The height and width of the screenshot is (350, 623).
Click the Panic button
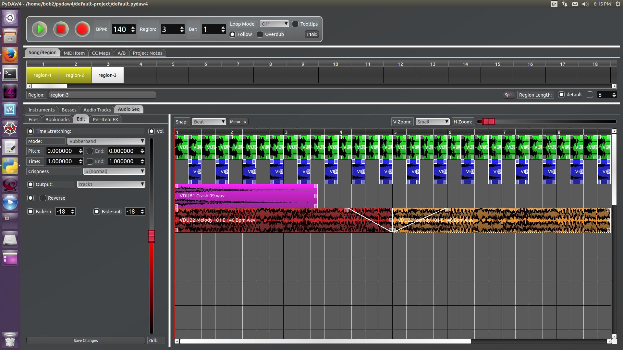pyautogui.click(x=312, y=34)
